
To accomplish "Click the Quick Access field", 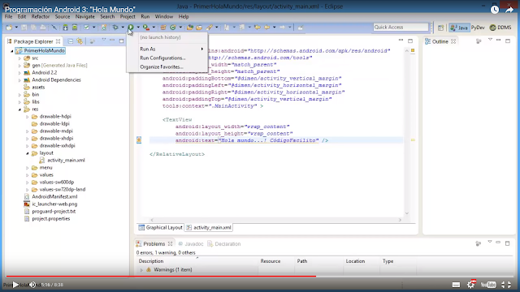I will coord(401,27).
